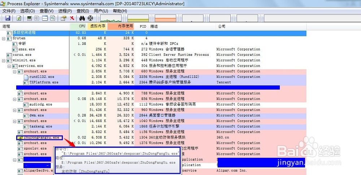The width and height of the screenshot is (361, 175).
Task: Select the smss.exe process name
Action: (x=26, y=49)
